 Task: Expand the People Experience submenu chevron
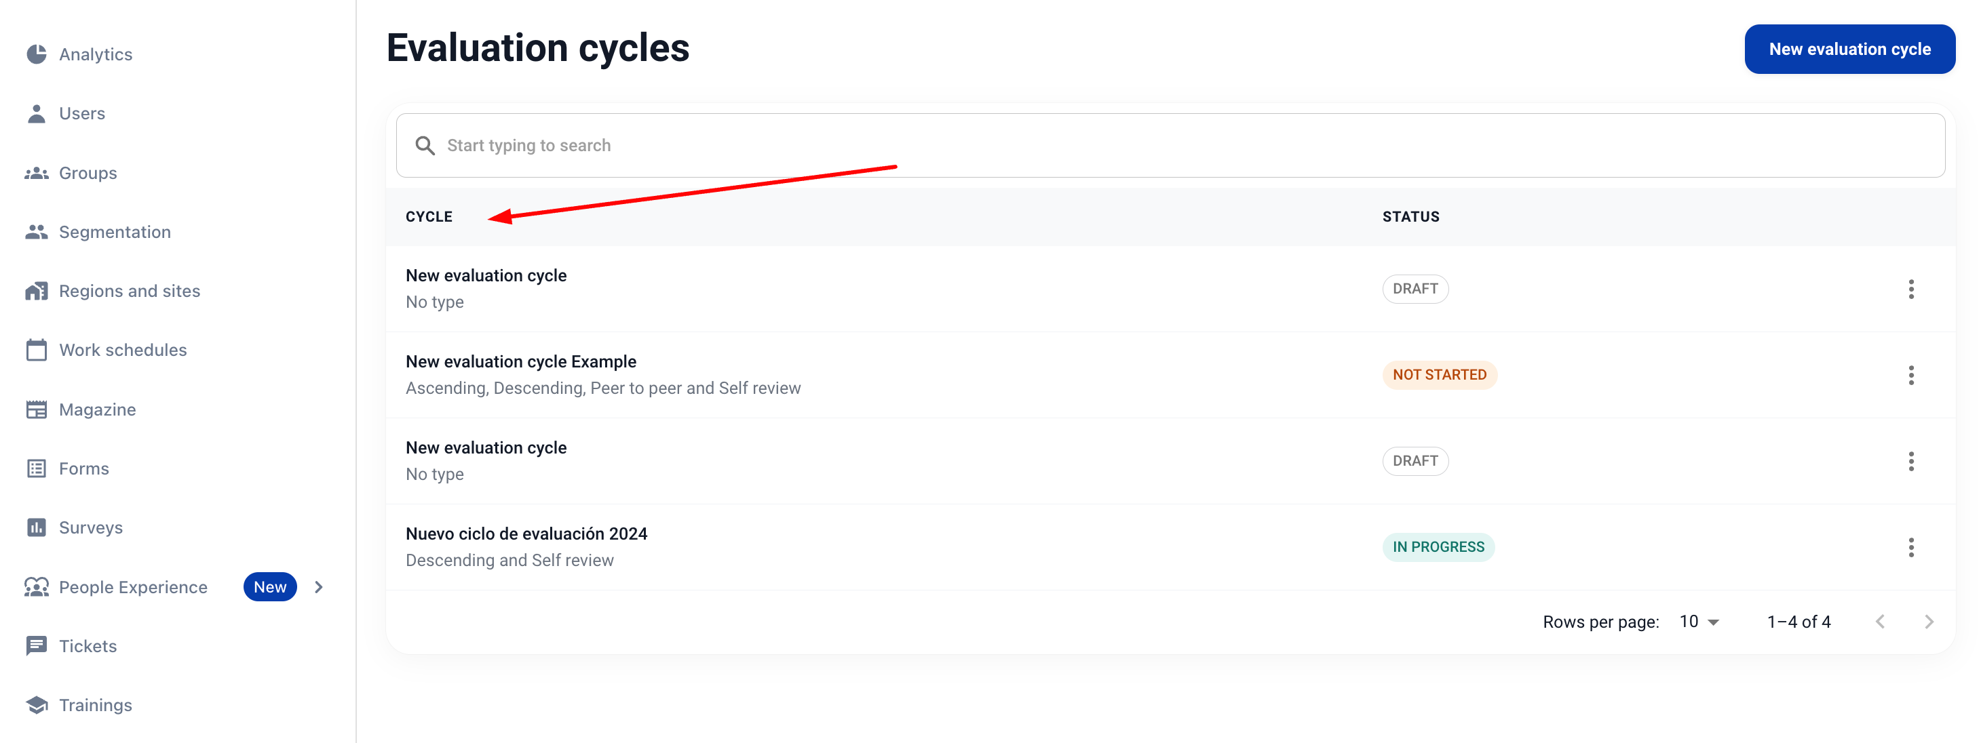318,587
